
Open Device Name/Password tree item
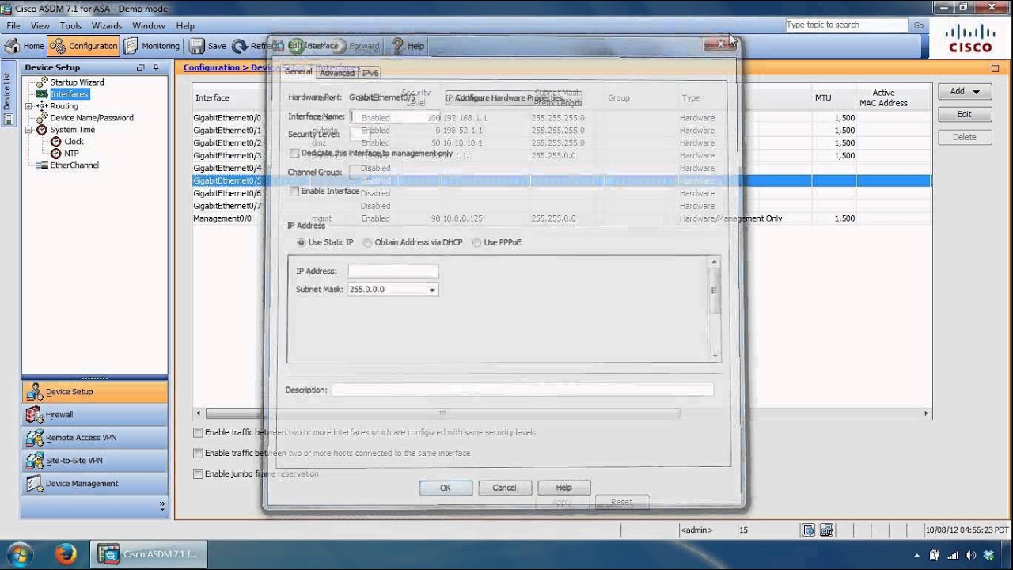pyautogui.click(x=92, y=118)
